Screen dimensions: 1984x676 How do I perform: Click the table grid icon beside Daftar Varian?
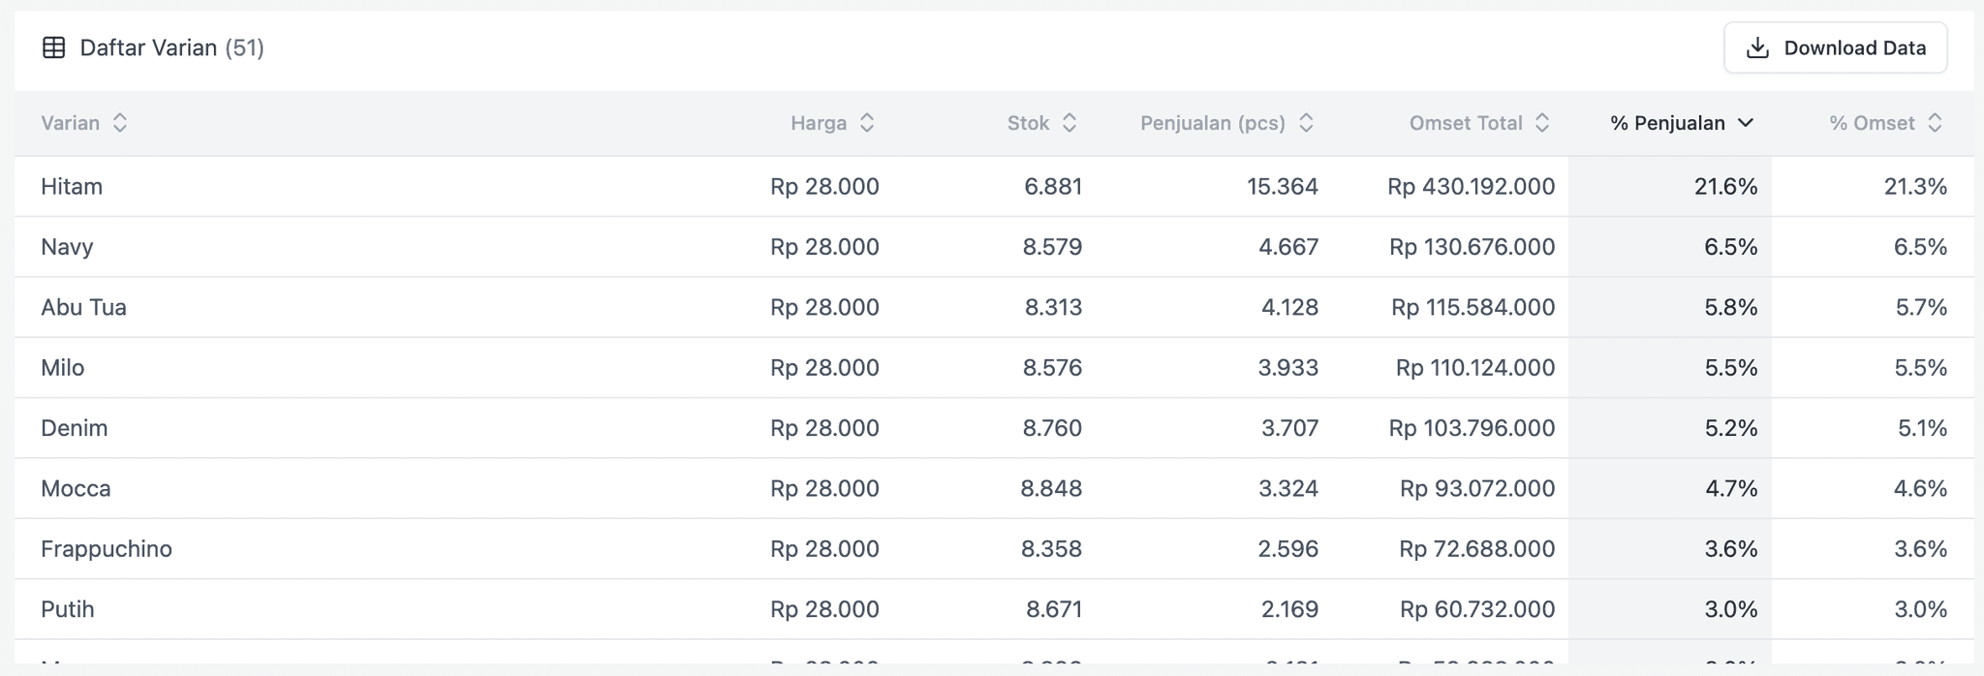point(54,47)
